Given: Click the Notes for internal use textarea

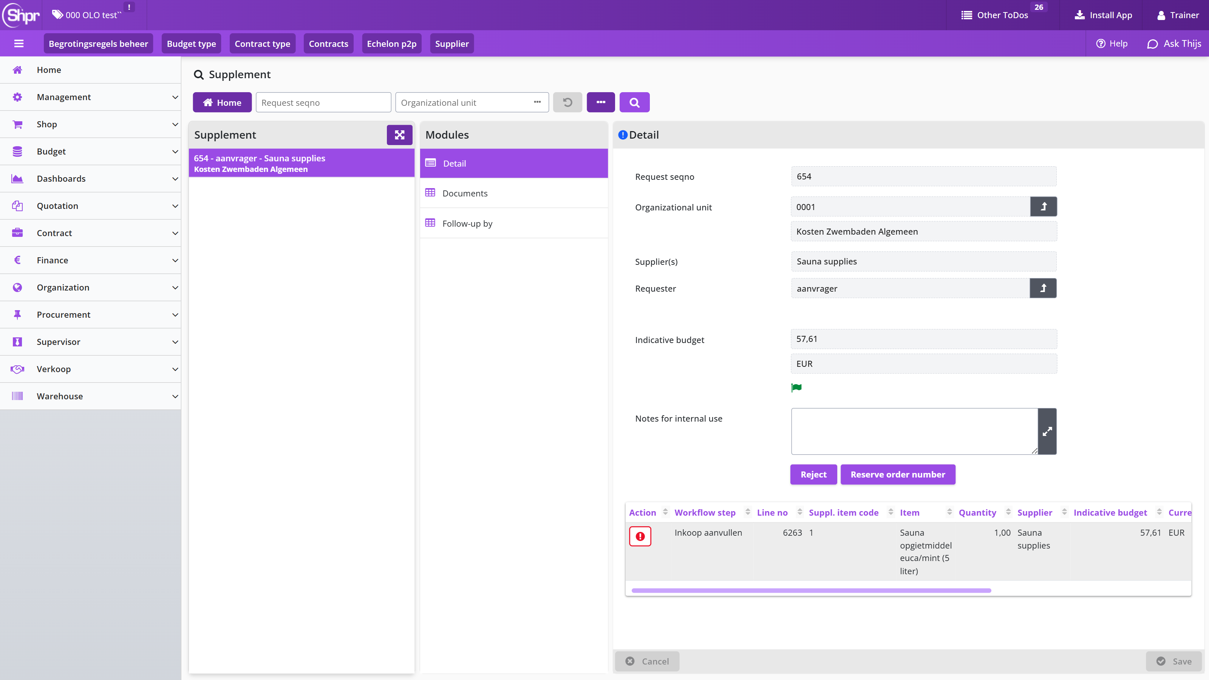Looking at the screenshot, I should tap(914, 431).
